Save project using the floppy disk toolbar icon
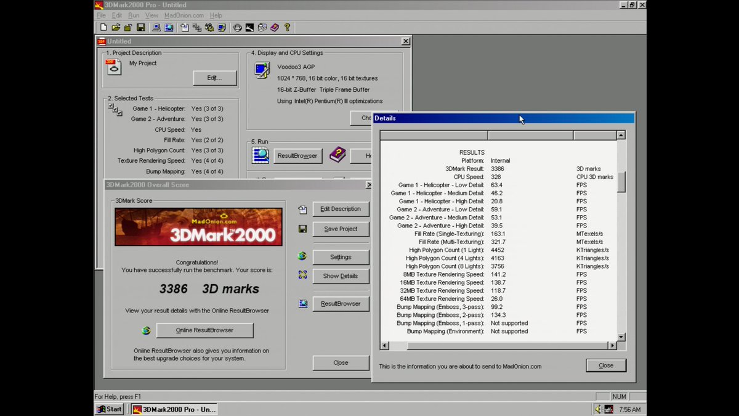739x416 pixels. [140, 28]
